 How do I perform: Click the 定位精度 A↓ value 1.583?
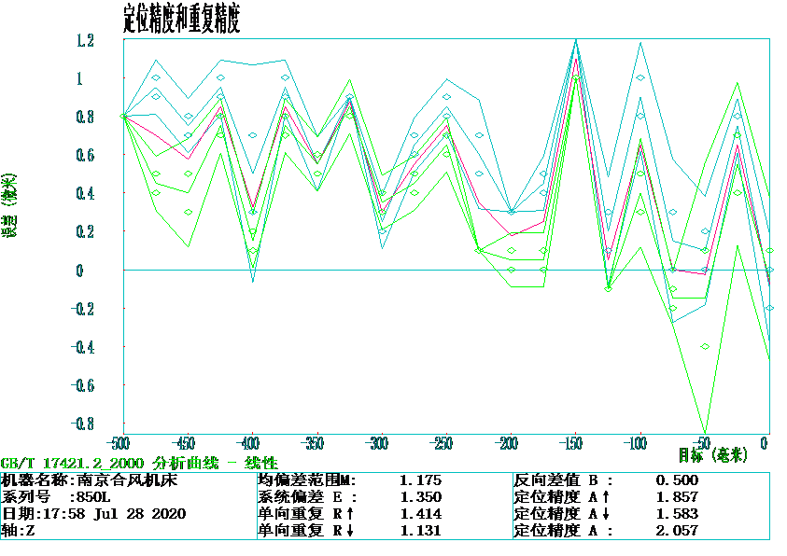[677, 514]
